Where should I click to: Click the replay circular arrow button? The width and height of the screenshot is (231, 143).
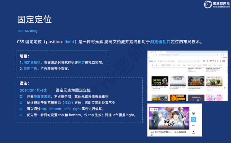194,113
